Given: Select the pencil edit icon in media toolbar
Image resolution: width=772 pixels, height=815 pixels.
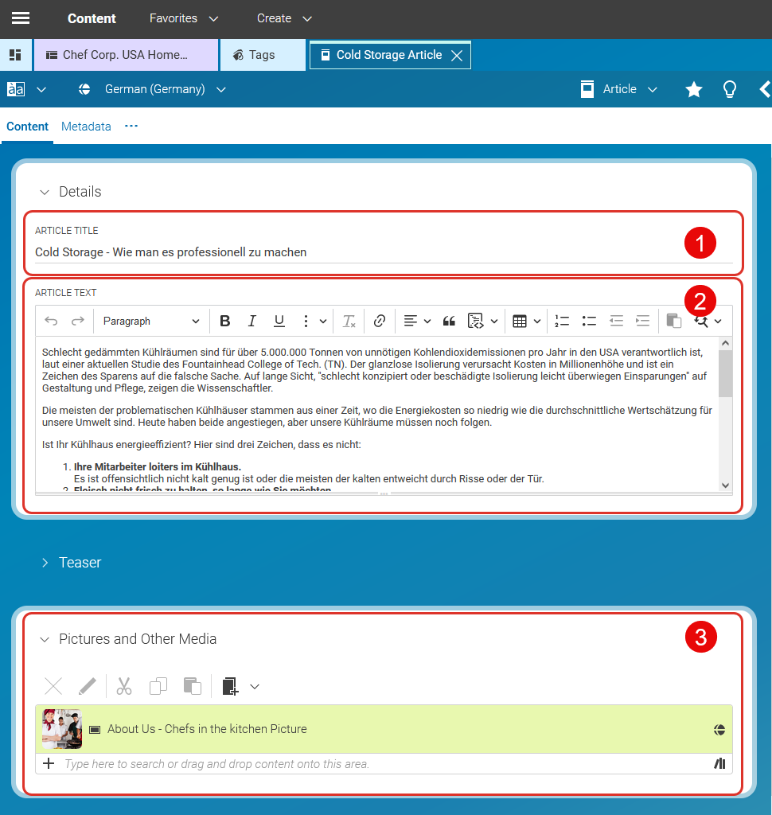Looking at the screenshot, I should (88, 685).
